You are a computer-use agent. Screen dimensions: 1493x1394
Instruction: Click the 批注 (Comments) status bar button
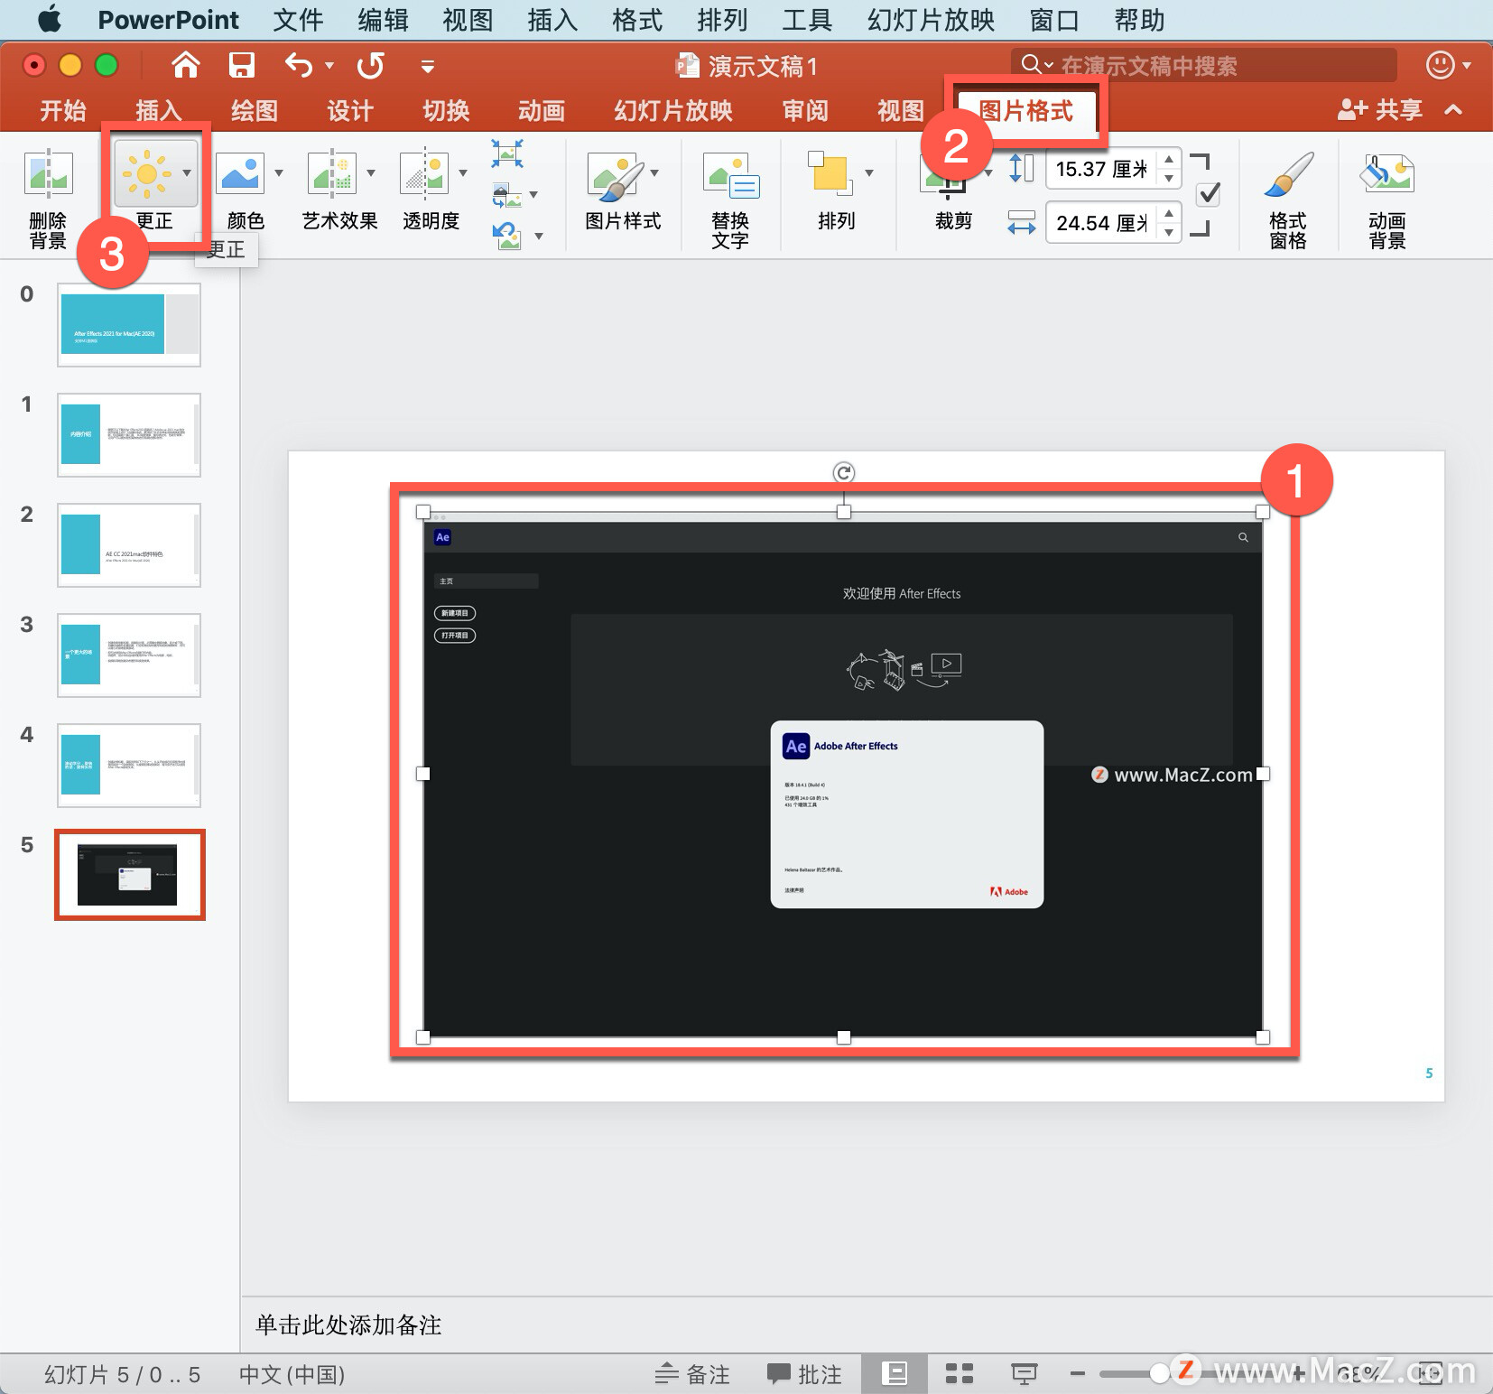click(x=804, y=1374)
